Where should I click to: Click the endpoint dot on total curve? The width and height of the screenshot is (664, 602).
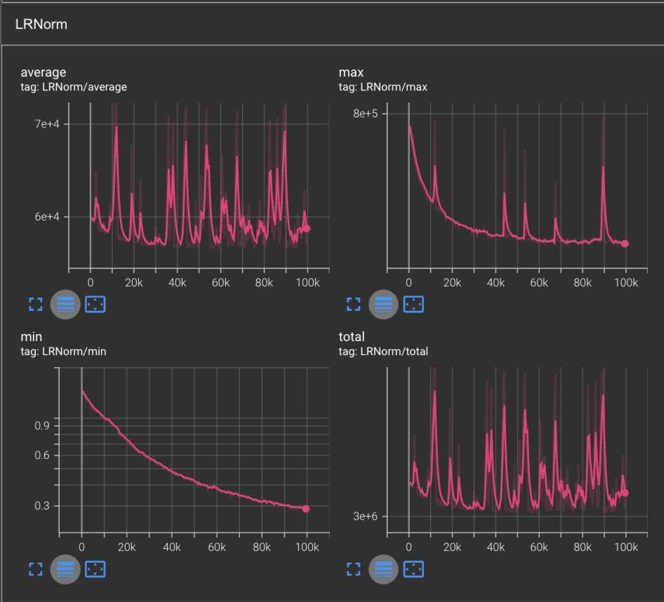click(x=625, y=493)
